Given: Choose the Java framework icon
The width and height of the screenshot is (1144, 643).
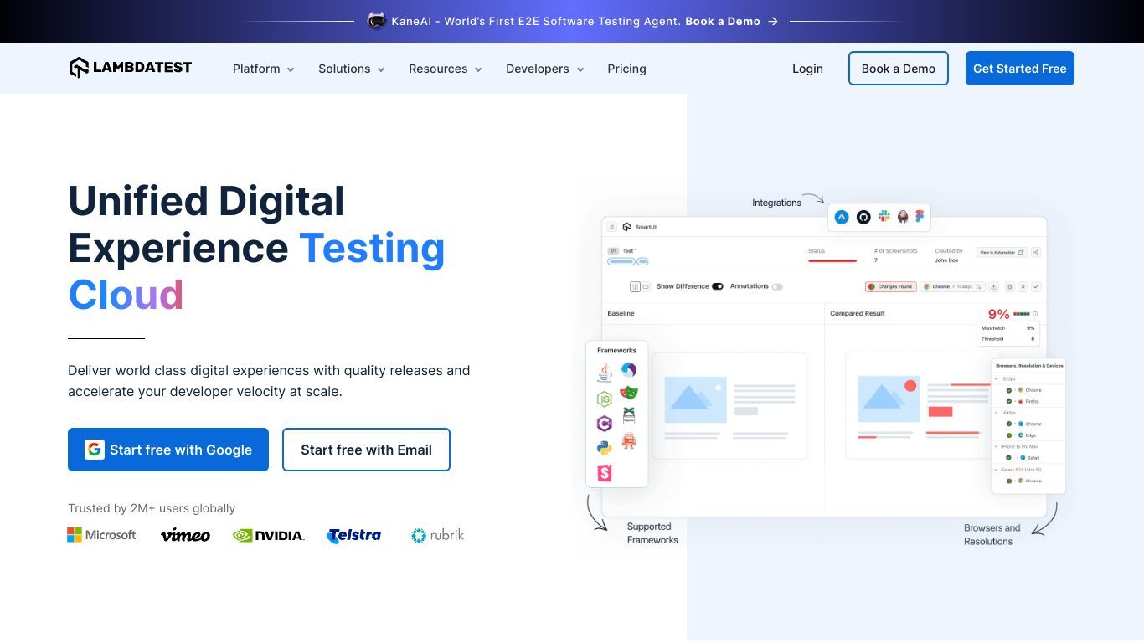Looking at the screenshot, I should tap(605, 373).
